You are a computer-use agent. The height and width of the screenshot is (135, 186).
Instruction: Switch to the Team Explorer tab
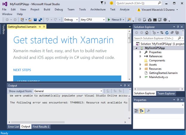point(166,93)
